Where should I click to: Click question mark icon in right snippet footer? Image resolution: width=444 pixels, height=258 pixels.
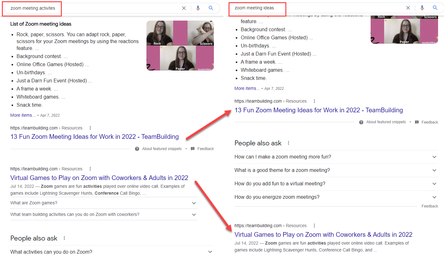tap(361, 122)
